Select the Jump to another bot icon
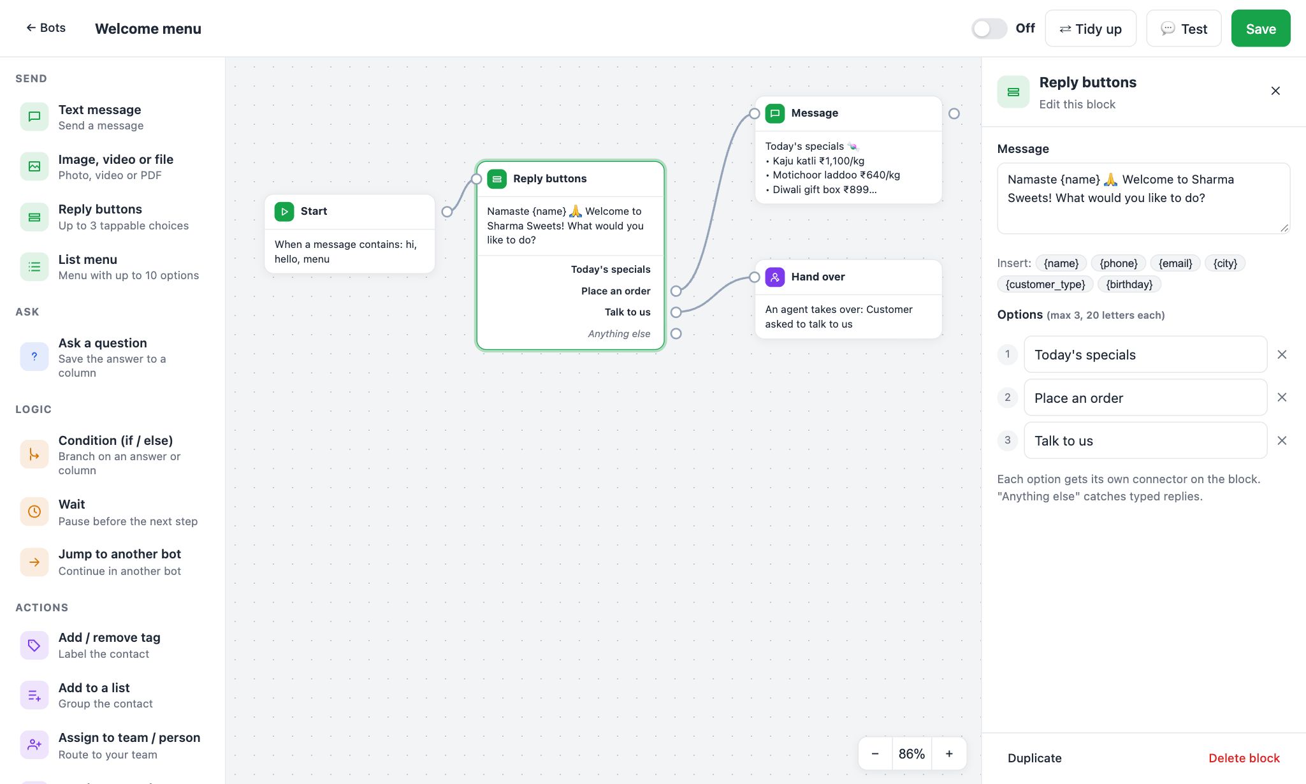Screen dimensions: 1306x784 (x=34, y=562)
